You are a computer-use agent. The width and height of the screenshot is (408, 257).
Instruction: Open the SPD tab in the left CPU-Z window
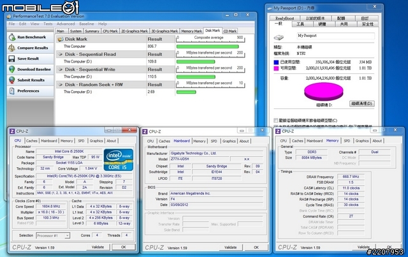[x=81, y=140]
